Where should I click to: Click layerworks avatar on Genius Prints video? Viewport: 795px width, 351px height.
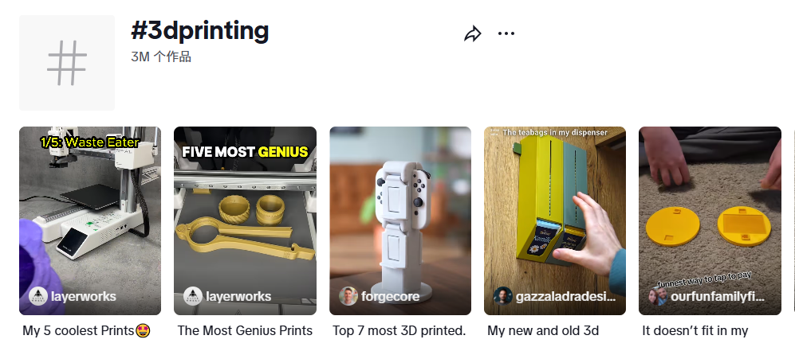[193, 297]
